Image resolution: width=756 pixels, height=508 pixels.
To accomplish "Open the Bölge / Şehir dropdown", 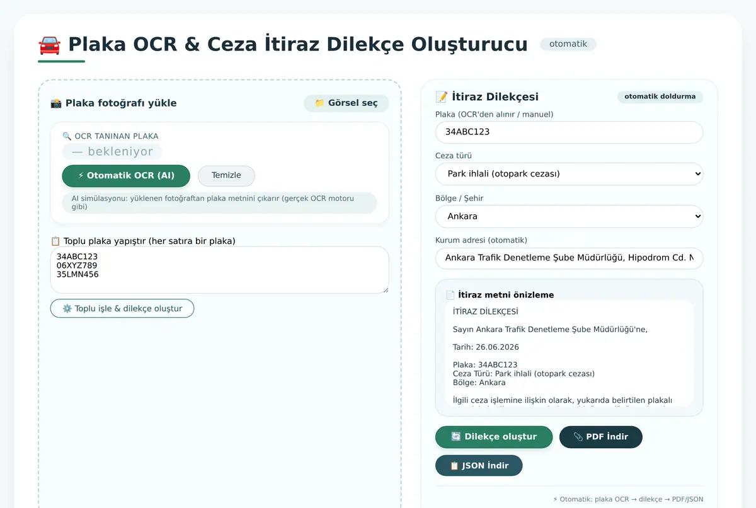I will (569, 216).
